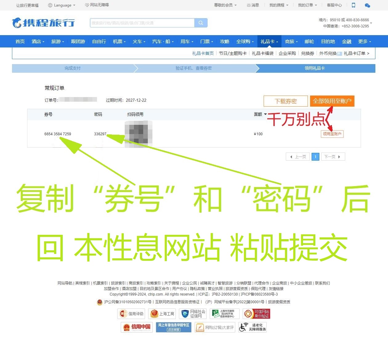Open the 上海工商 badge

tap(162, 314)
